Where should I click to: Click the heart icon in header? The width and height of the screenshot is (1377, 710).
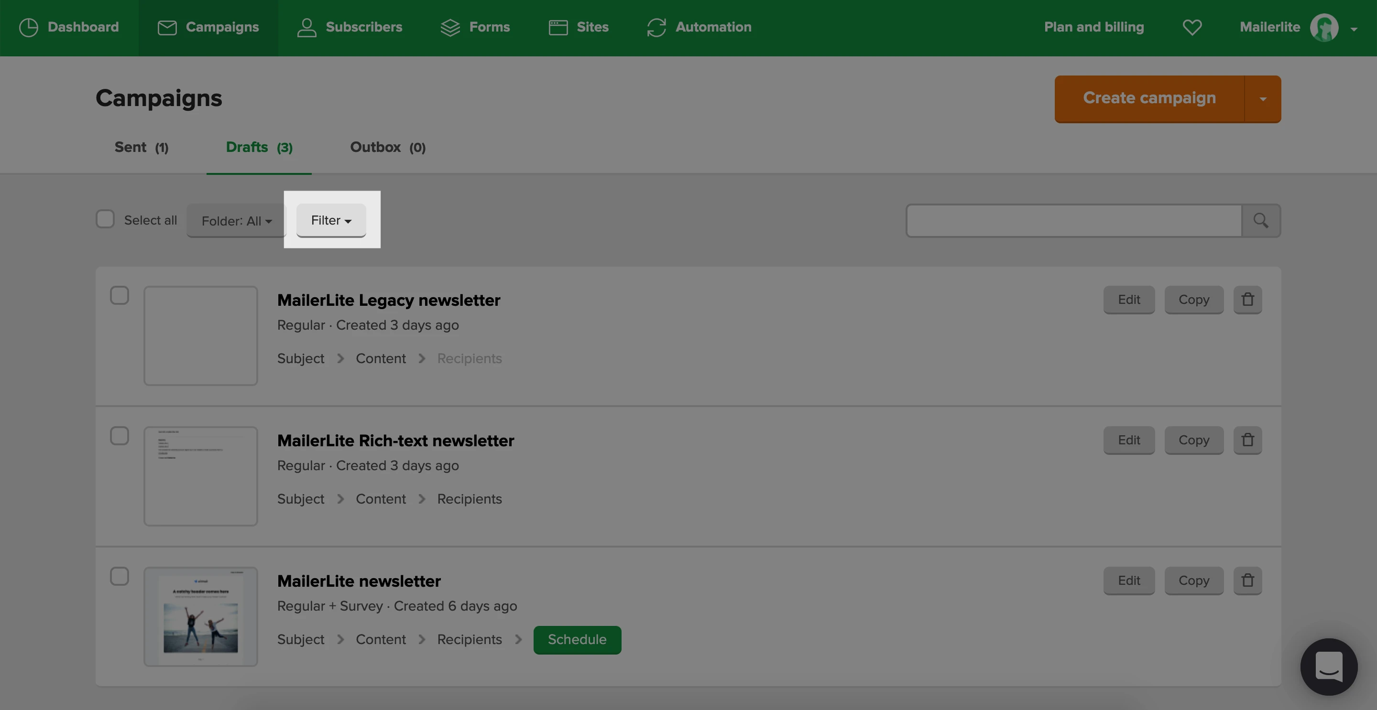(x=1192, y=27)
